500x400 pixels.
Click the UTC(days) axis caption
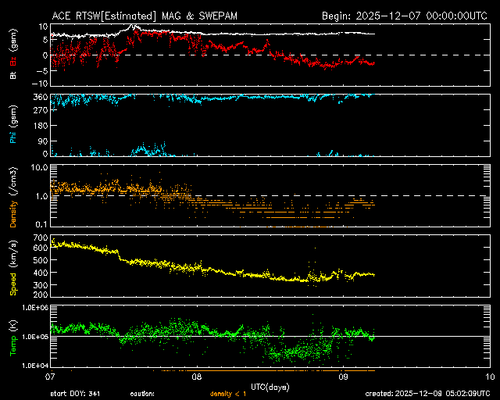point(270,387)
